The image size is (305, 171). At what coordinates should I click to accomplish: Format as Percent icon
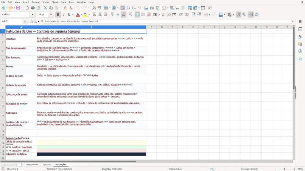point(163,15)
